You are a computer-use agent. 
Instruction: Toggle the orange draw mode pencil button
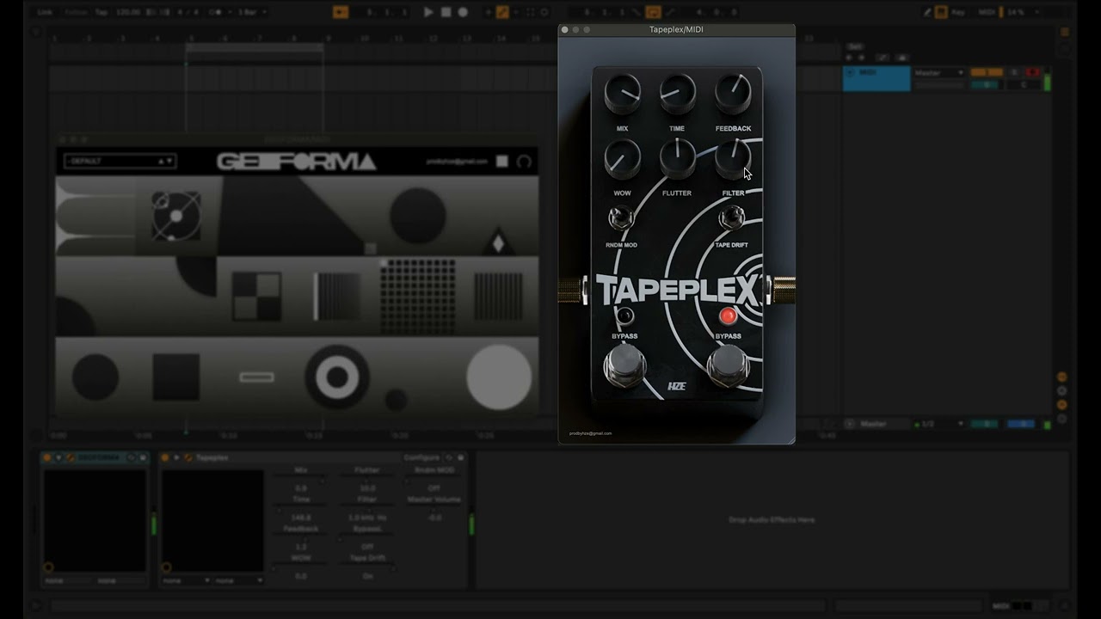[502, 12]
